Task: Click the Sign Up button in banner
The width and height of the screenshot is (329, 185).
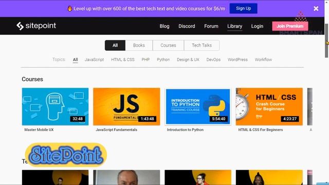Action: tap(243, 8)
